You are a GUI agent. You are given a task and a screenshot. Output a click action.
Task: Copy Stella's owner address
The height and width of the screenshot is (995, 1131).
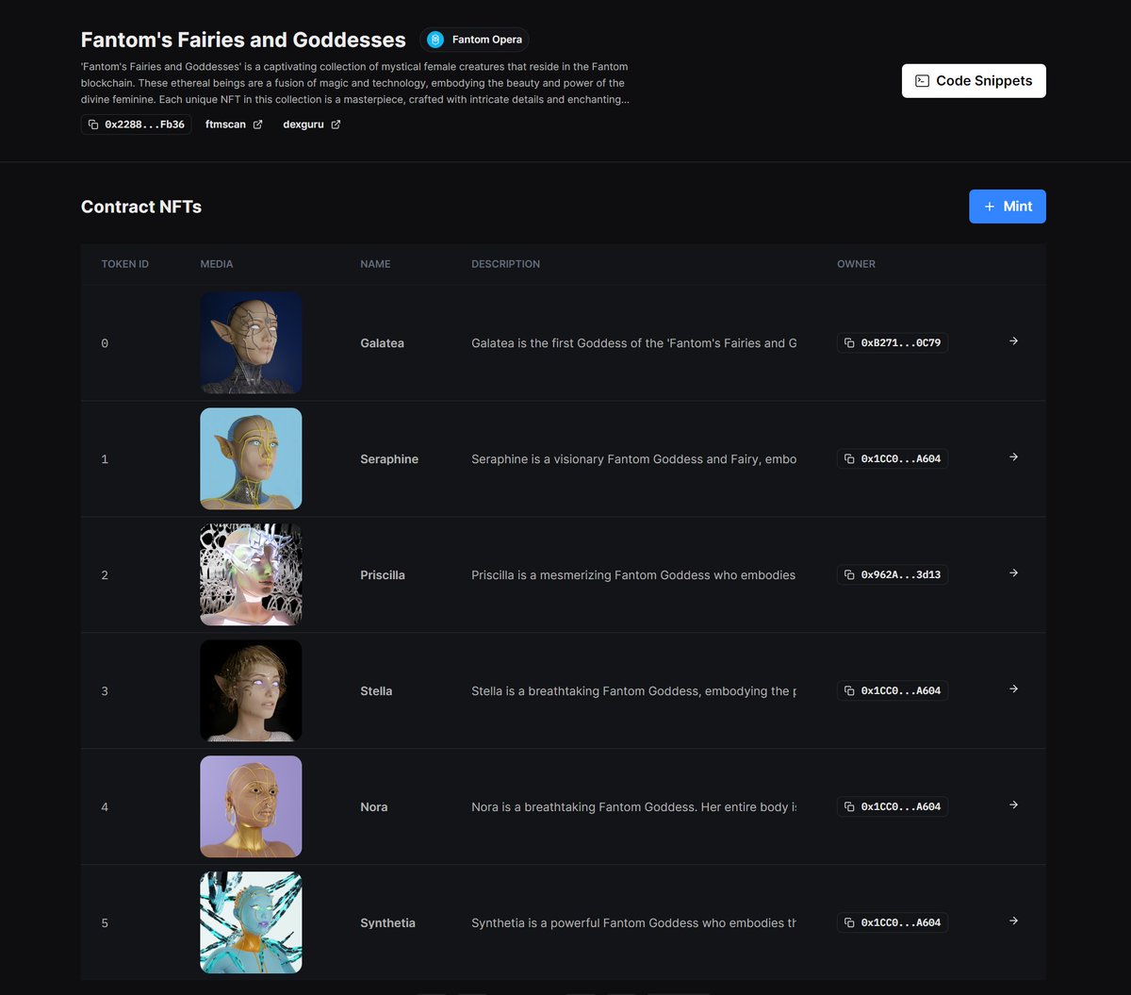(x=893, y=691)
